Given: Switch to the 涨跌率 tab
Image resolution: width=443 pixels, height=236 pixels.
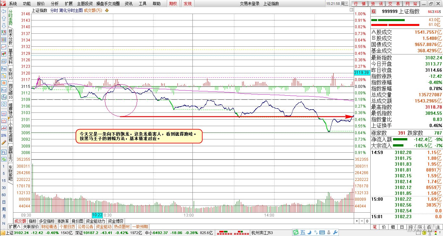Looking at the screenshot, I should click(63, 221).
